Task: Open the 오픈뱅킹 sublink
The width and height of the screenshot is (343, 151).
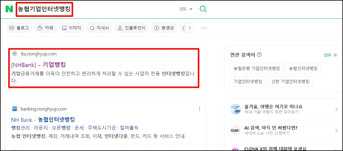Action: pyautogui.click(x=61, y=128)
